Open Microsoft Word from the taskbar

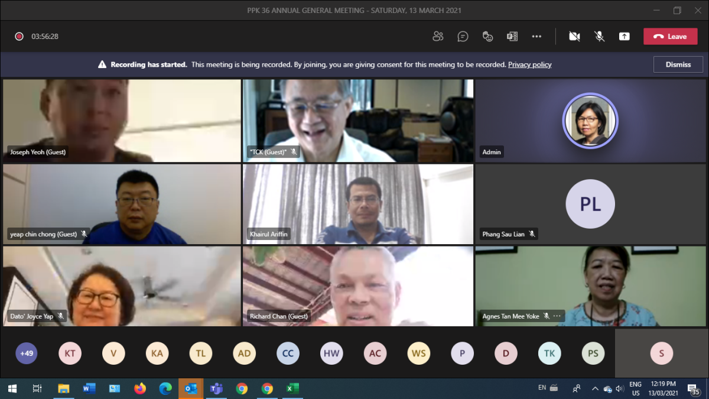89,388
